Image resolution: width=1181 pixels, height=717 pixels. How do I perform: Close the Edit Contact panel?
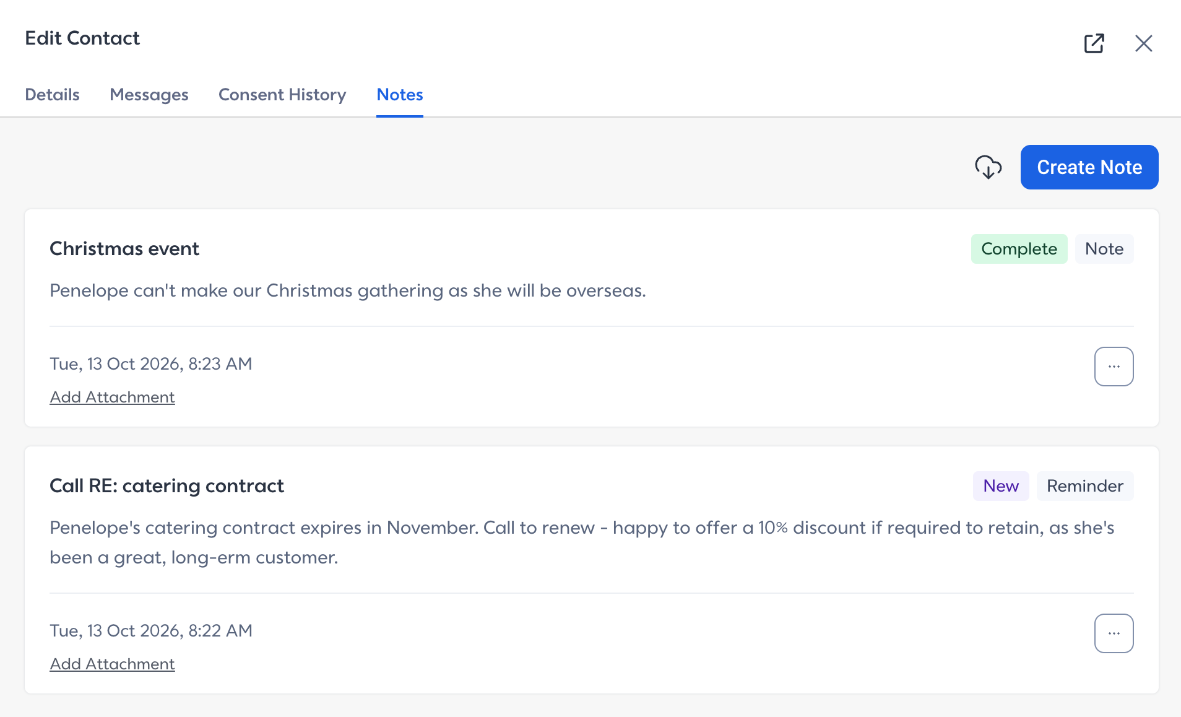[1143, 43]
